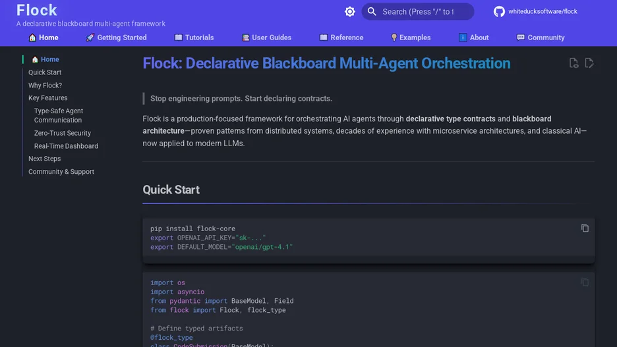Viewport: 617px width, 347px height.
Task: Click the 'import asyncio' code line
Action: (177, 292)
